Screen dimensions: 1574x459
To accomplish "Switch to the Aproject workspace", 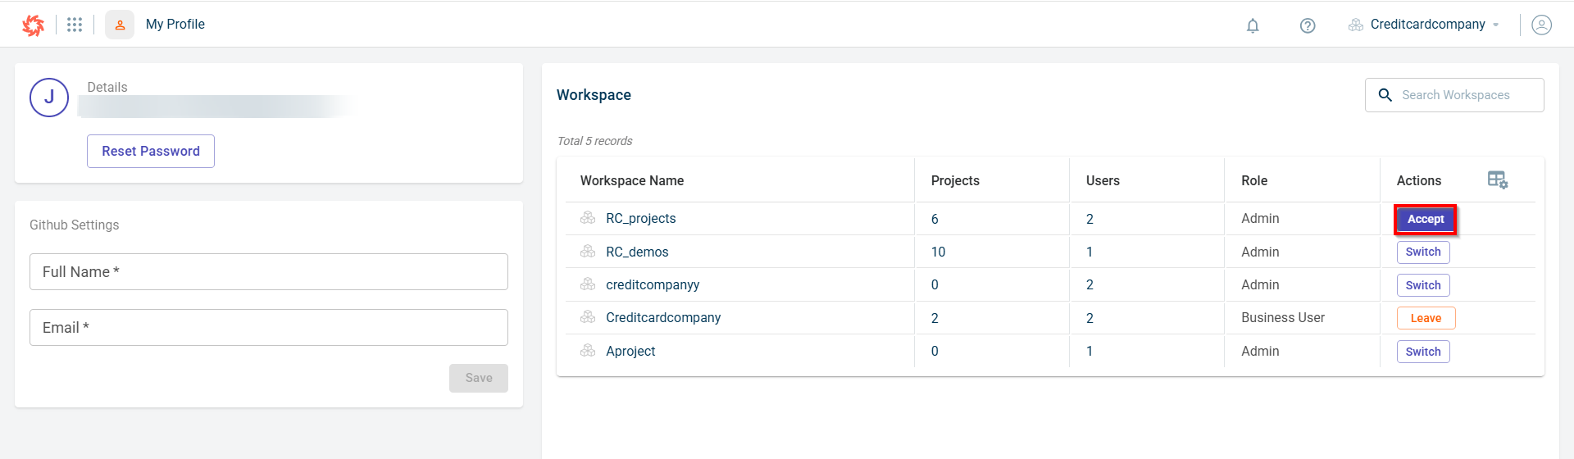I will tap(1423, 352).
